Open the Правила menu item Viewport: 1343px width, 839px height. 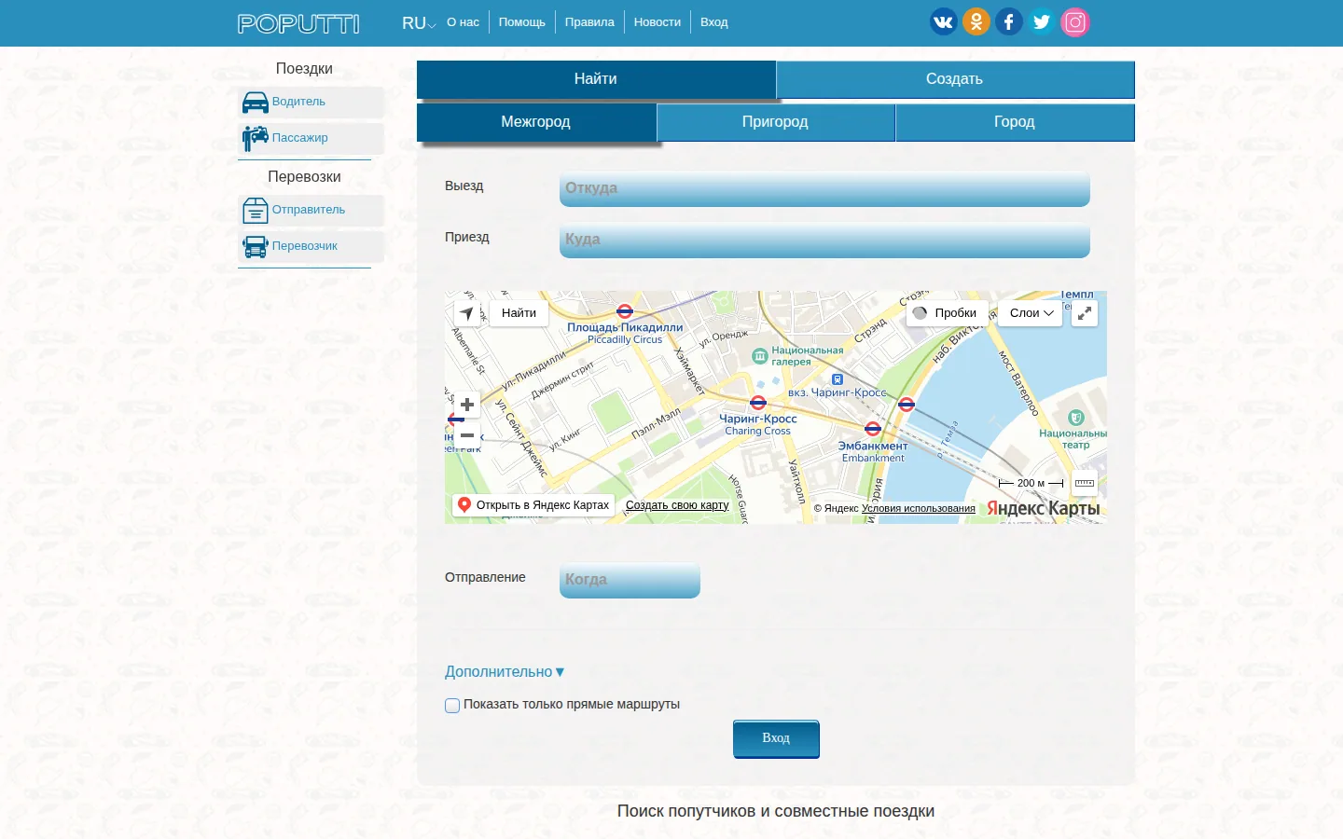click(589, 22)
